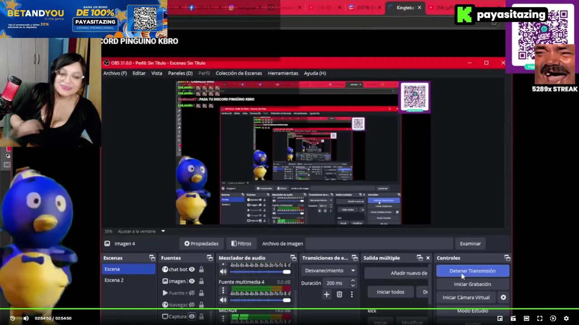Lock the chat bot source
The image size is (579, 325).
(x=201, y=269)
